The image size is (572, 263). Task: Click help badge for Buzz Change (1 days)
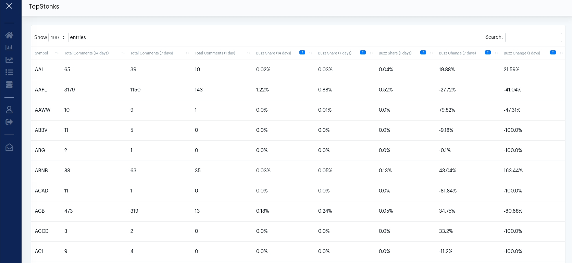[x=553, y=52]
